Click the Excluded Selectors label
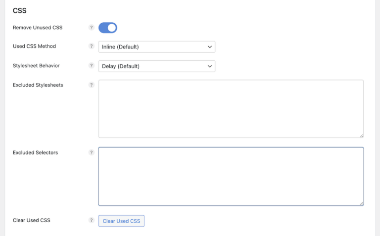 35,153
